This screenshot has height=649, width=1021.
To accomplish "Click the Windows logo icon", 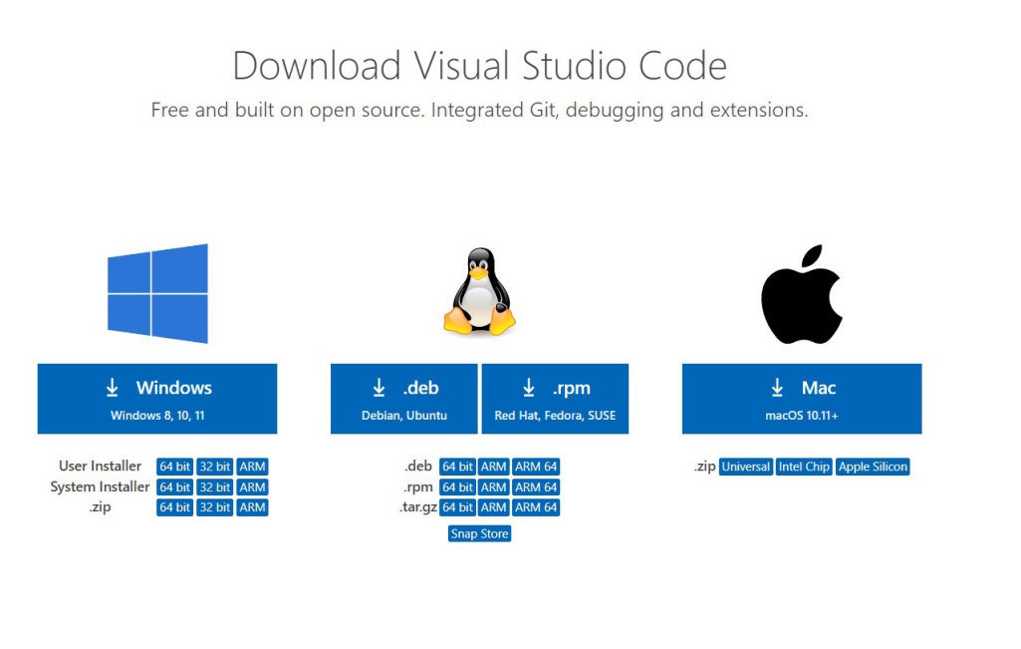I will pos(157,293).
